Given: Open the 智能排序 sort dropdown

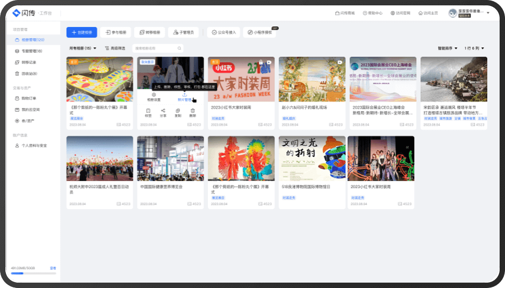Looking at the screenshot, I should click(448, 48).
